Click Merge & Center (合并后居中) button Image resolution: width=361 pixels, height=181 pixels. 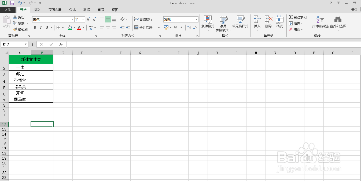click(145, 28)
